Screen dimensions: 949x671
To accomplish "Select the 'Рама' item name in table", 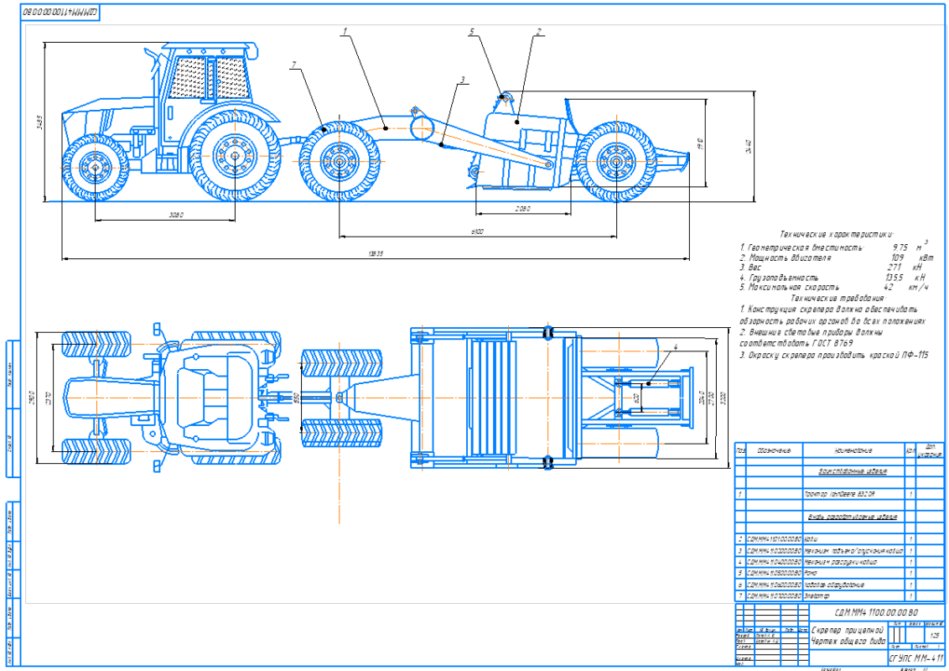I will click(811, 573).
